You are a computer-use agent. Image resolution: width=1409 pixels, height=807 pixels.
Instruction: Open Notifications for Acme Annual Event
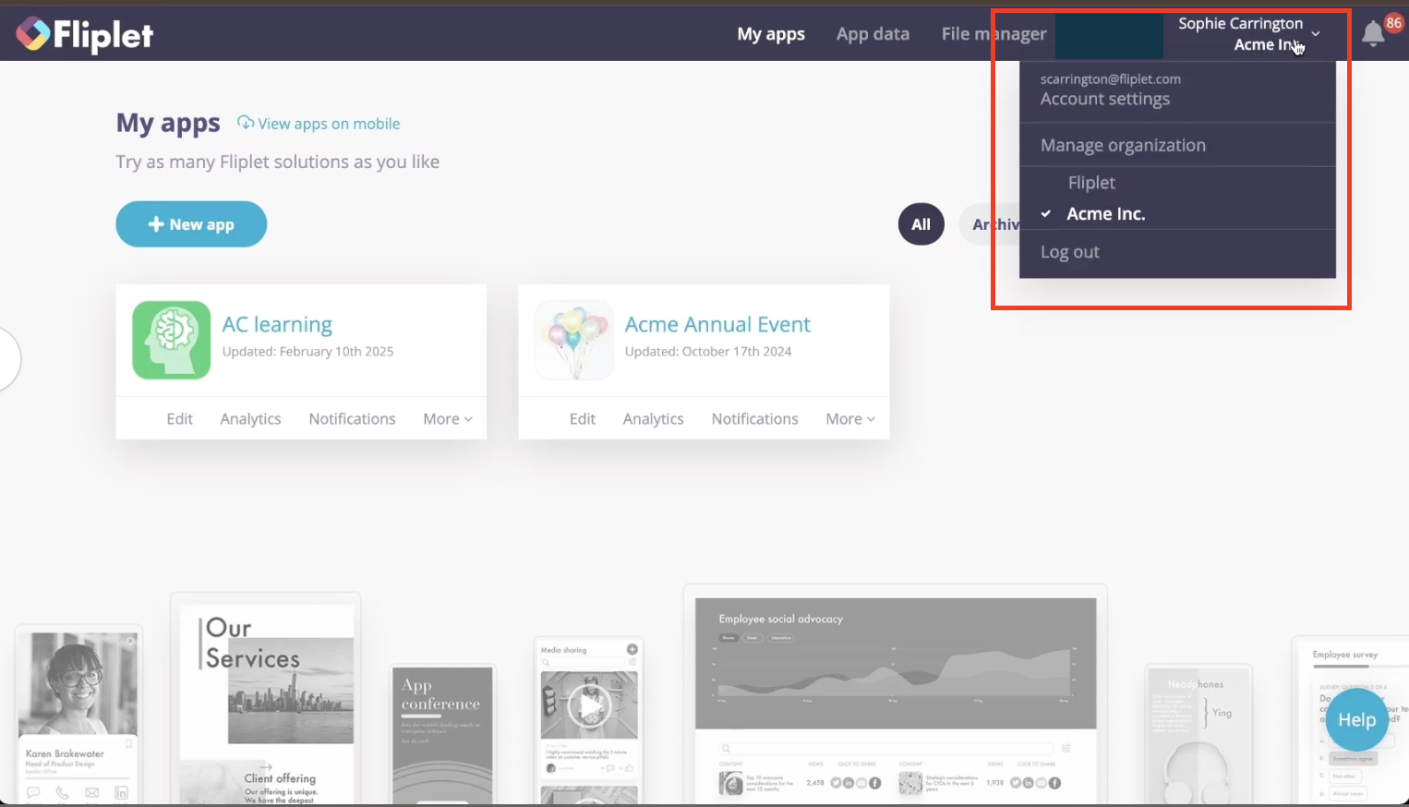pos(754,418)
